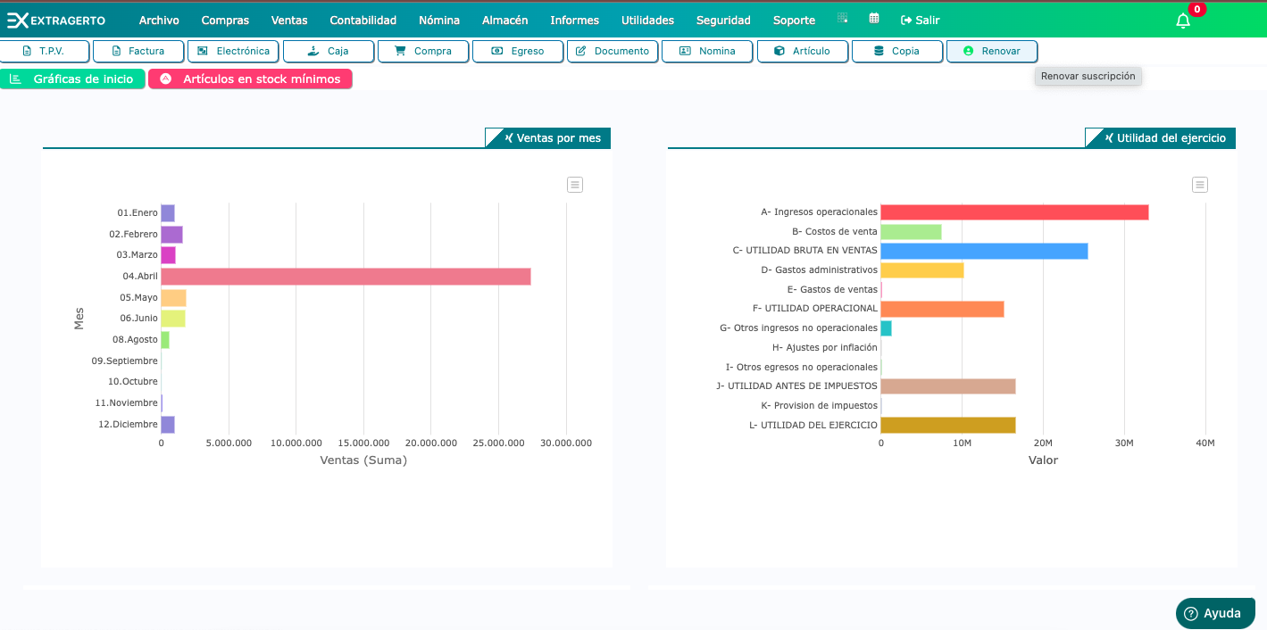Open the Almacén menu
Image resolution: width=1267 pixels, height=630 pixels.
(x=504, y=21)
